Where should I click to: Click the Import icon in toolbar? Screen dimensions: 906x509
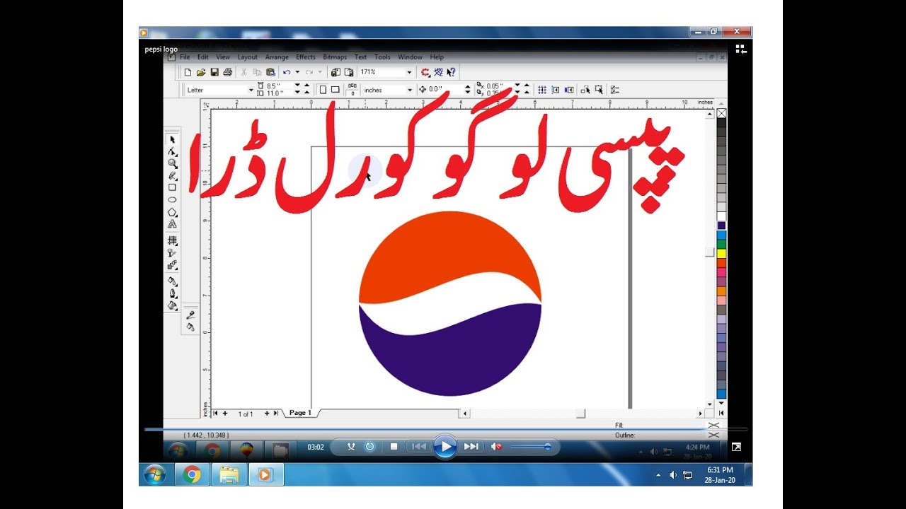coord(336,72)
